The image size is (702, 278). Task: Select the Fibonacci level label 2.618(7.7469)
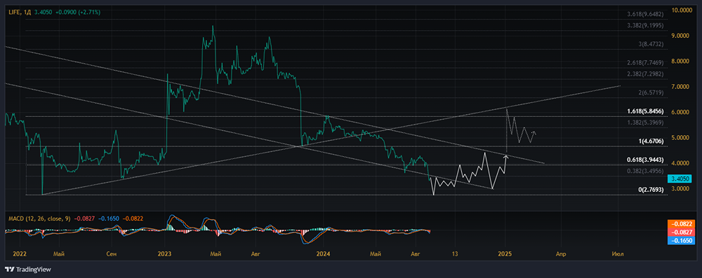point(645,62)
